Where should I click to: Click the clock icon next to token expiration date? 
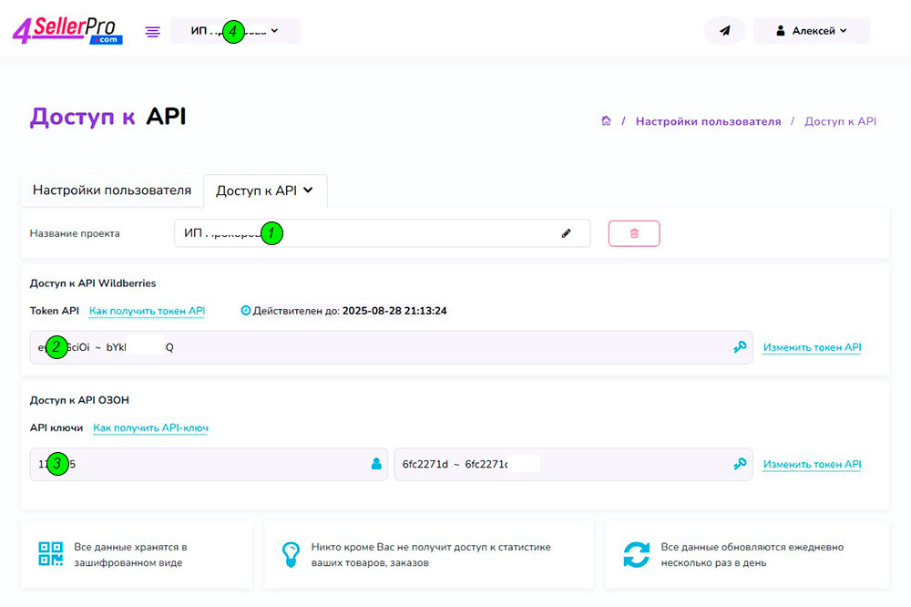click(245, 310)
